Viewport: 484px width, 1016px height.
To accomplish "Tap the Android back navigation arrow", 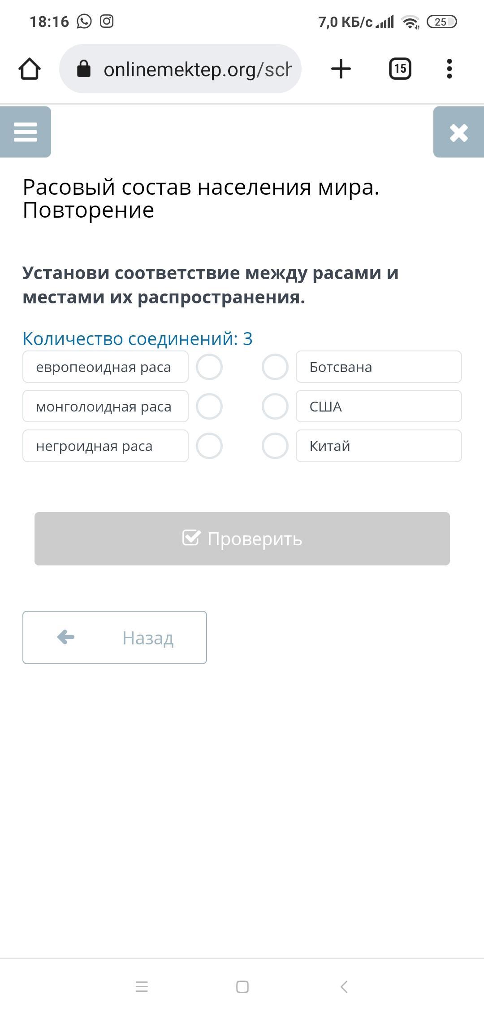I will 344,987.
